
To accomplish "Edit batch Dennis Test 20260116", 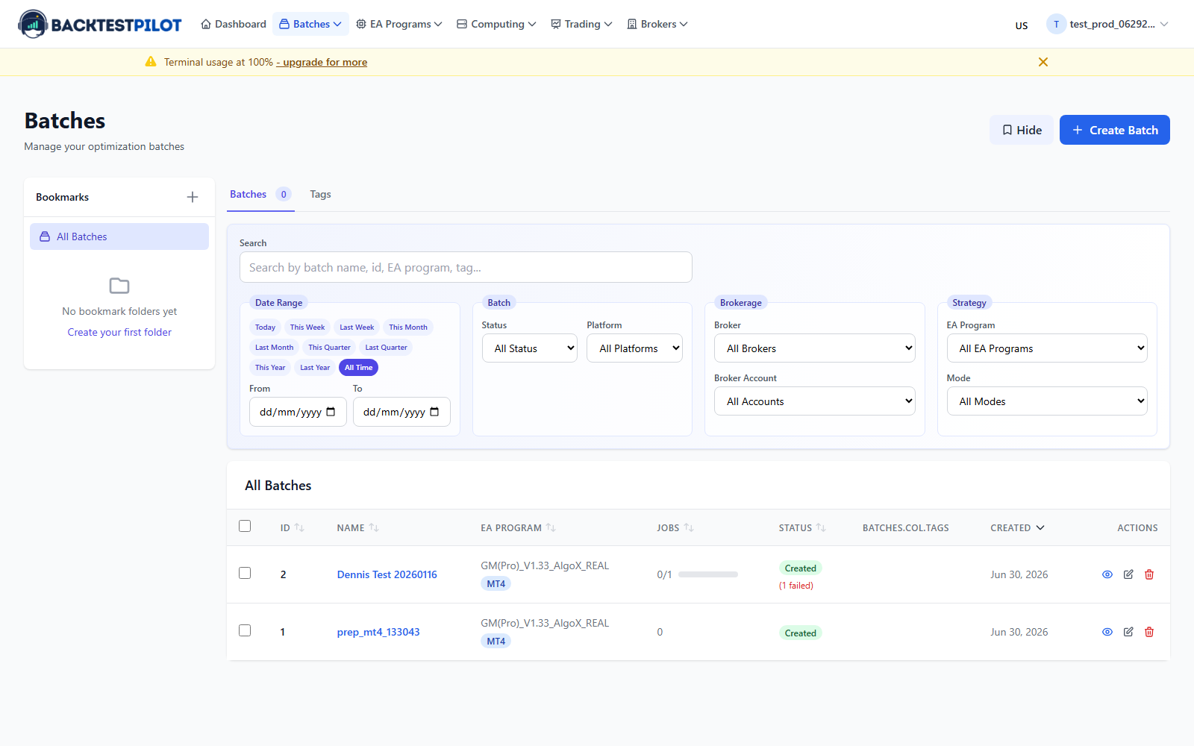I will coord(1128,574).
